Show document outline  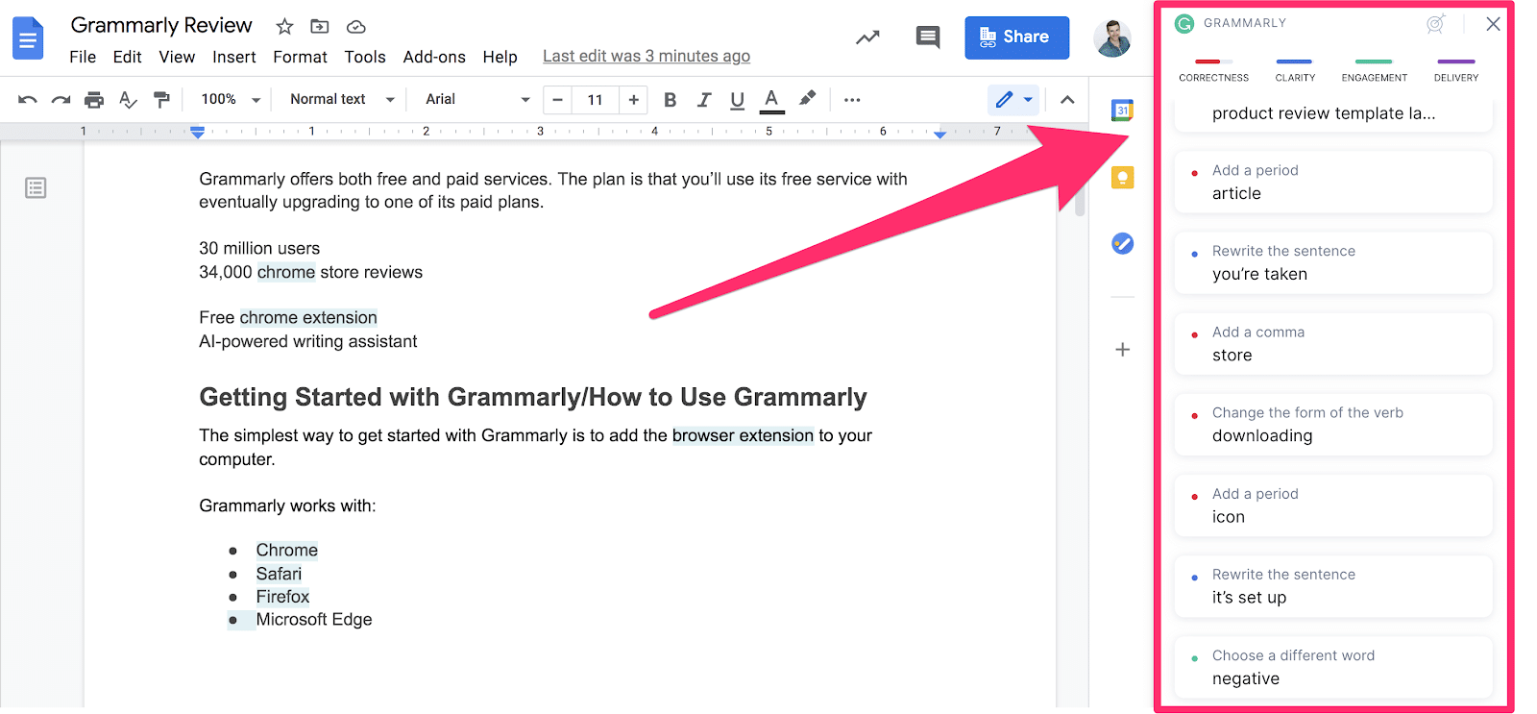coord(36,187)
